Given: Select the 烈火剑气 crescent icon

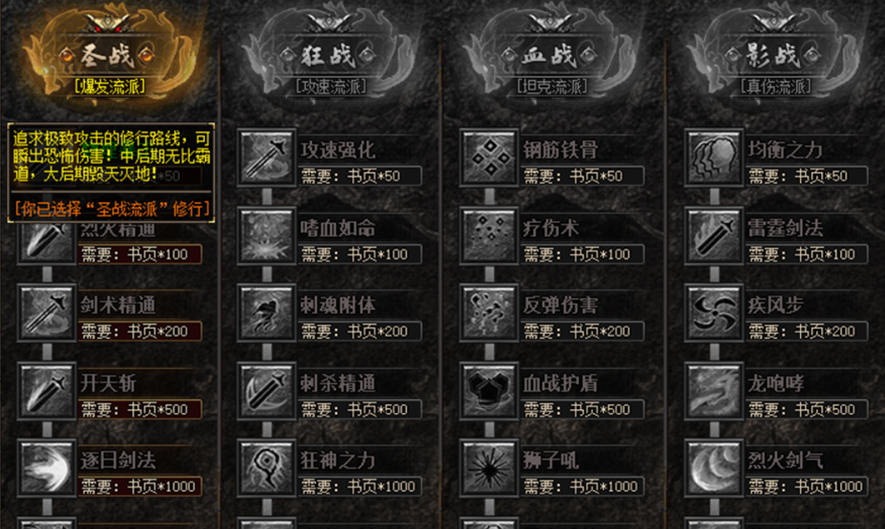Looking at the screenshot, I should tap(713, 468).
